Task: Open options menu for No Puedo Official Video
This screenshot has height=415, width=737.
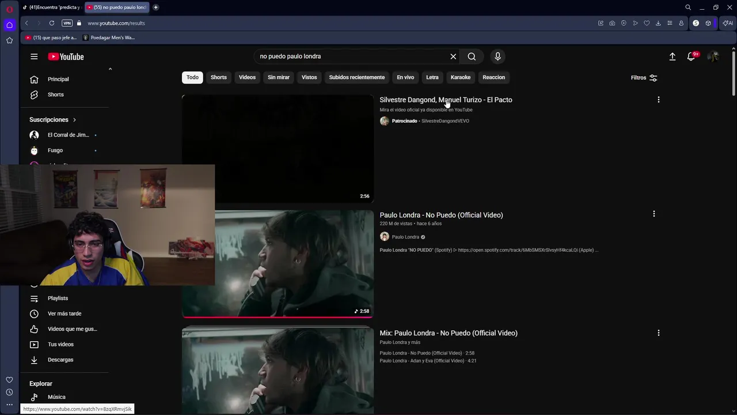Action: [x=654, y=214]
